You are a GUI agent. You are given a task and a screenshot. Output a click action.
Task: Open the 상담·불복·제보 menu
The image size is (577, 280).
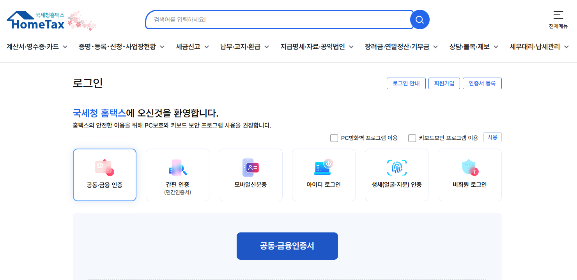[470, 46]
